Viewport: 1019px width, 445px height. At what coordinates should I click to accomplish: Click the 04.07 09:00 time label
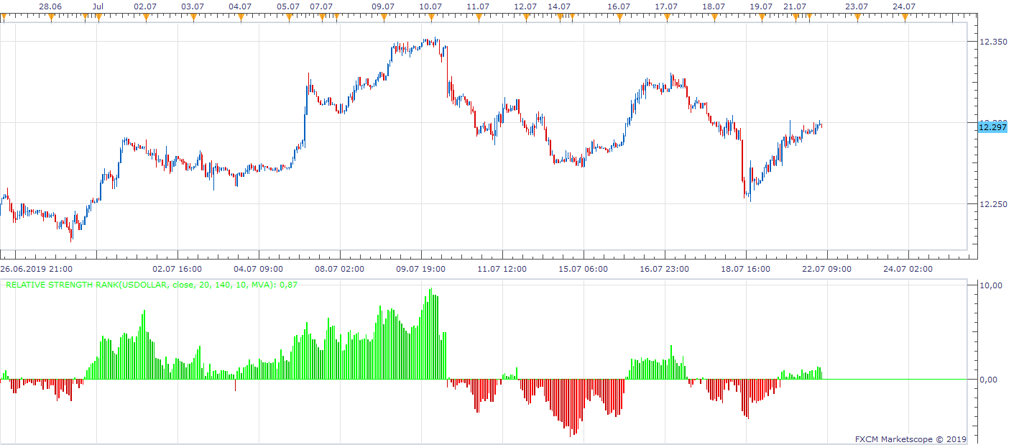coord(259,269)
